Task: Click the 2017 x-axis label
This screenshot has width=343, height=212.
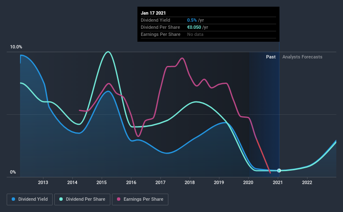Action: [x=160, y=182]
